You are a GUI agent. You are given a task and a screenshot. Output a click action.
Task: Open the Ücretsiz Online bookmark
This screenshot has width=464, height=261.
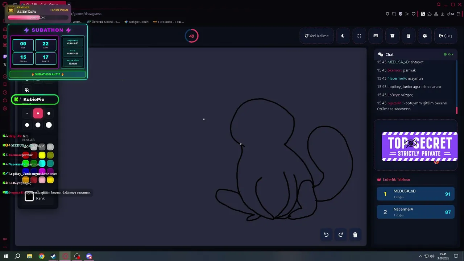pyautogui.click(x=103, y=22)
